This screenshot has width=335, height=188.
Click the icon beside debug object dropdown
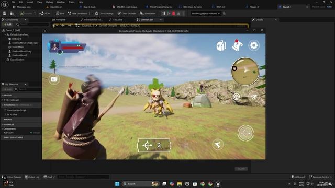[225, 14]
